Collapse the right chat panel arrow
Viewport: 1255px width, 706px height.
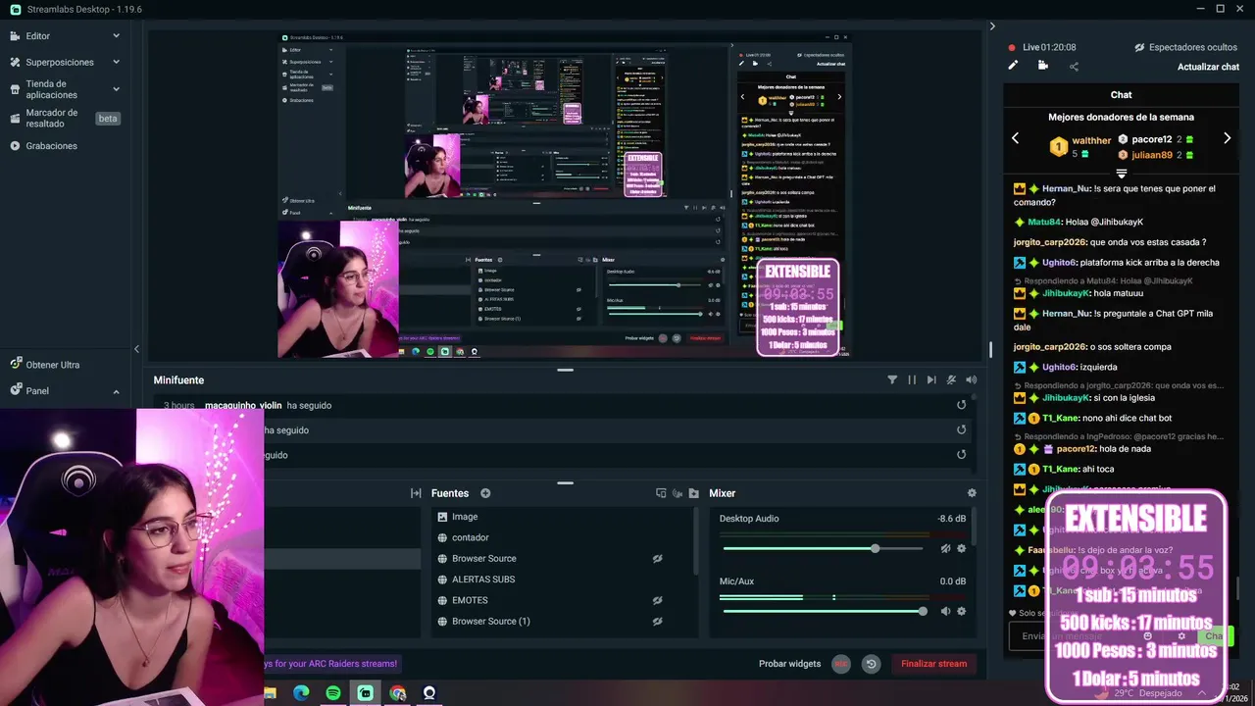click(x=992, y=26)
